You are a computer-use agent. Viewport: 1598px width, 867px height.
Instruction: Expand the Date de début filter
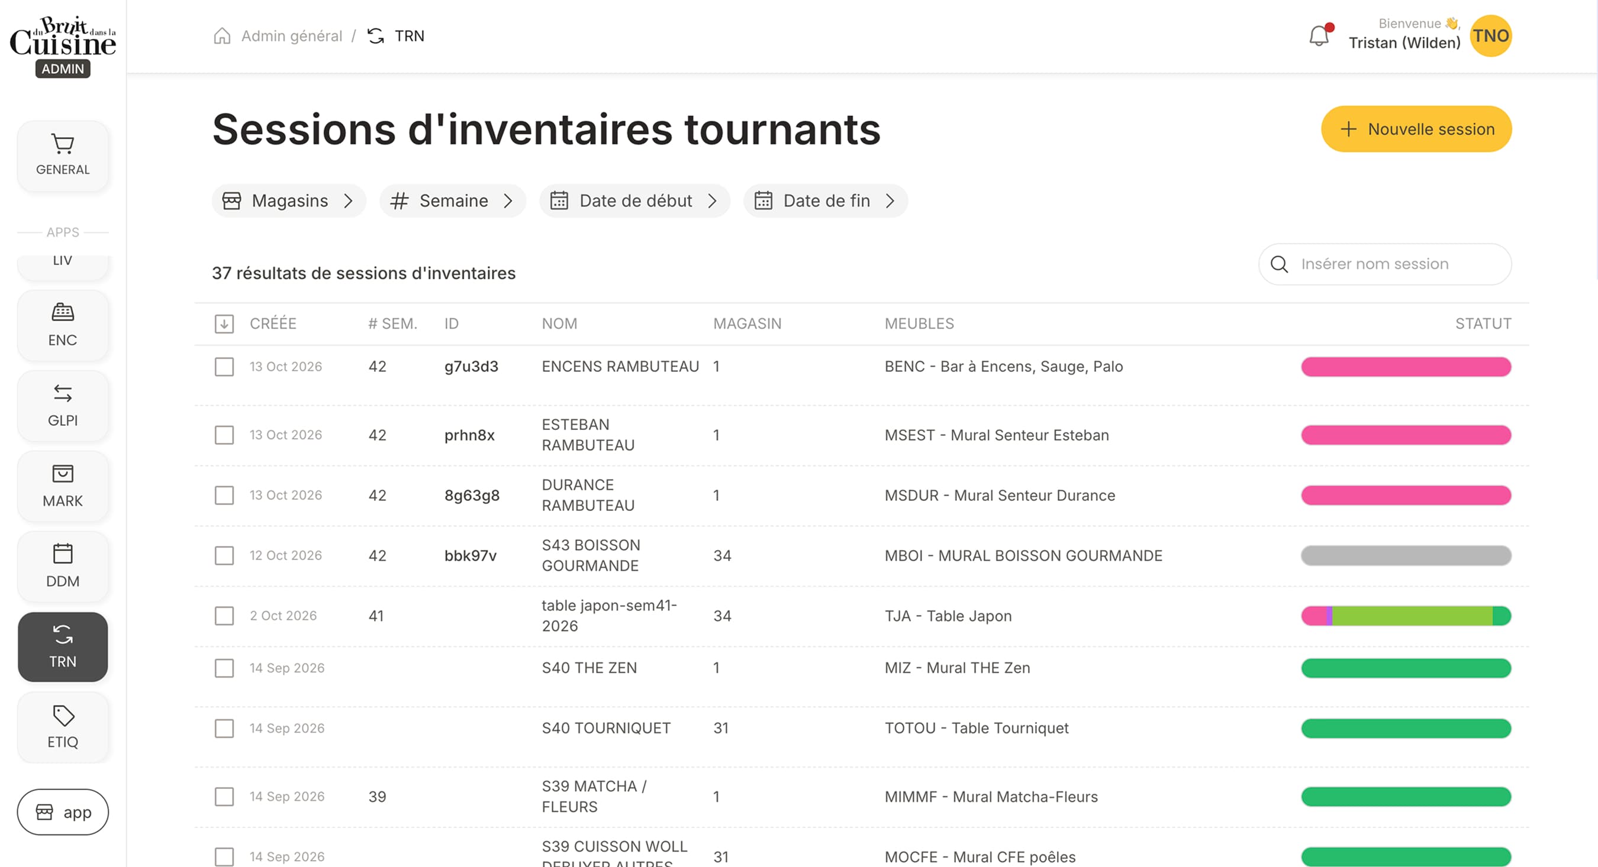634,200
